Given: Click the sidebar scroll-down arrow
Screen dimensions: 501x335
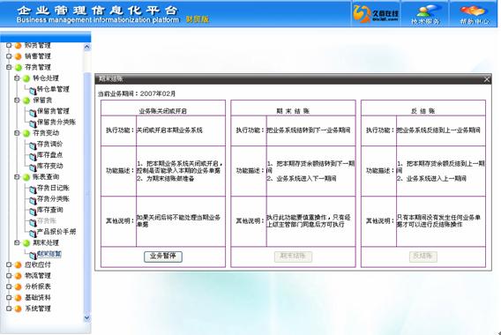Looking at the screenshot, I should [87, 317].
